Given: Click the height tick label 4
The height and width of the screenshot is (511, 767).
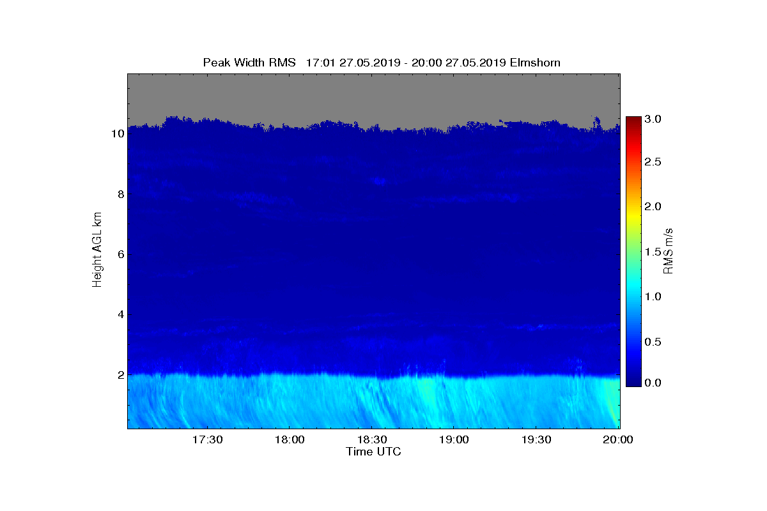Looking at the screenshot, I should point(120,315).
